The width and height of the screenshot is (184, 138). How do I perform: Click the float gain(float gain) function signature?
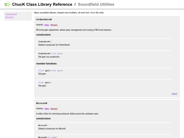pos(50,71)
